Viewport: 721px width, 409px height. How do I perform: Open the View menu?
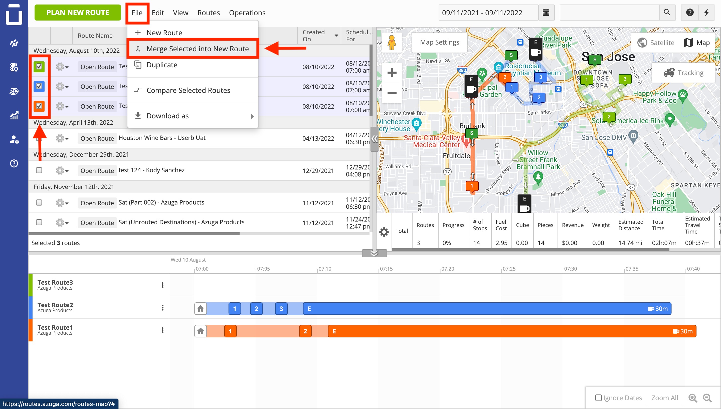pos(181,13)
